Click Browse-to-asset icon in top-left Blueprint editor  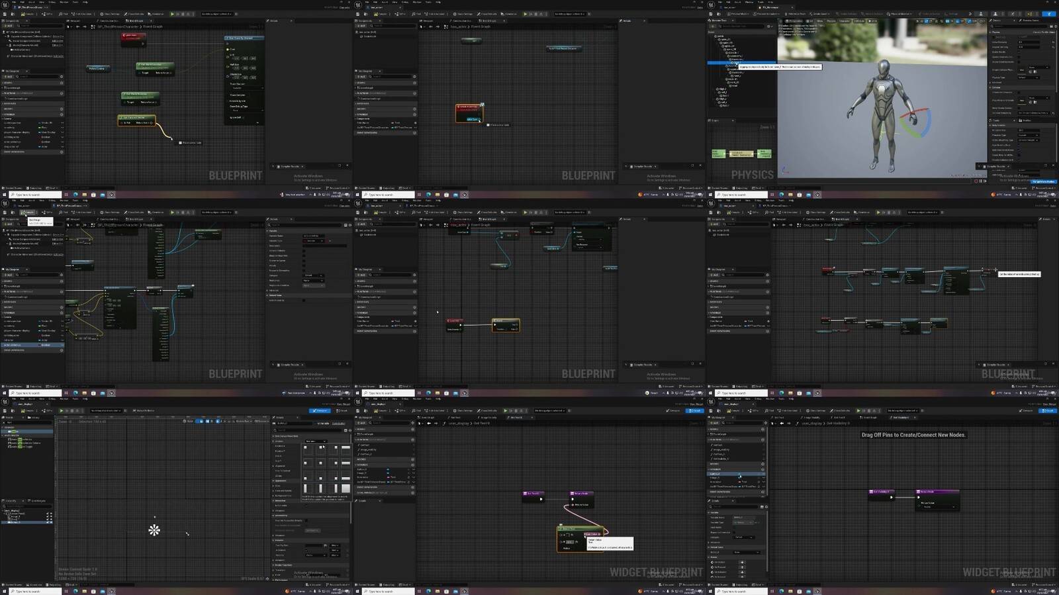coord(13,14)
